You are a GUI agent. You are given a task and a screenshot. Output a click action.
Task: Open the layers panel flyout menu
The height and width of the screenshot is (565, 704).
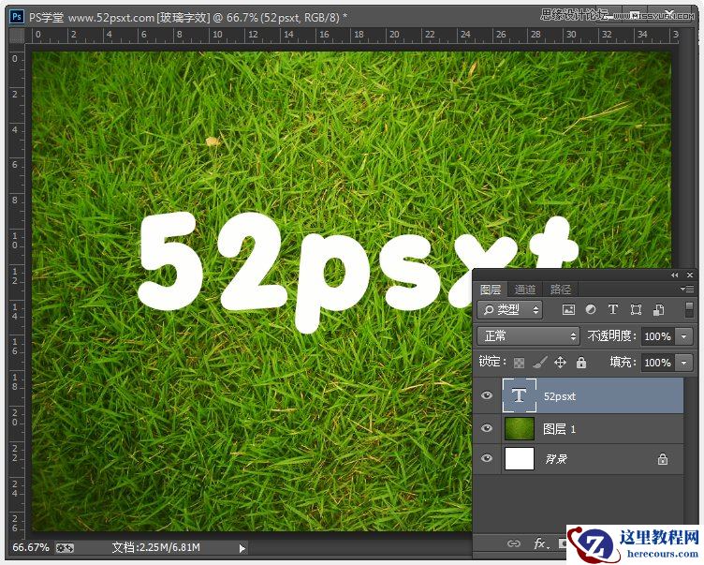687,289
